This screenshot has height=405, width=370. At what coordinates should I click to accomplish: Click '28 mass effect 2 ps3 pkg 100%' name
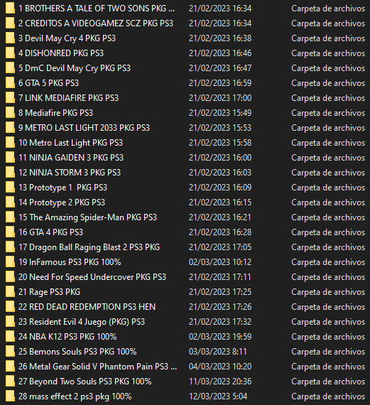click(75, 396)
